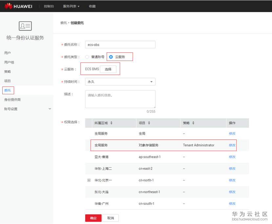
Task: Select the 普通账号 radio button
Action: coord(87,57)
